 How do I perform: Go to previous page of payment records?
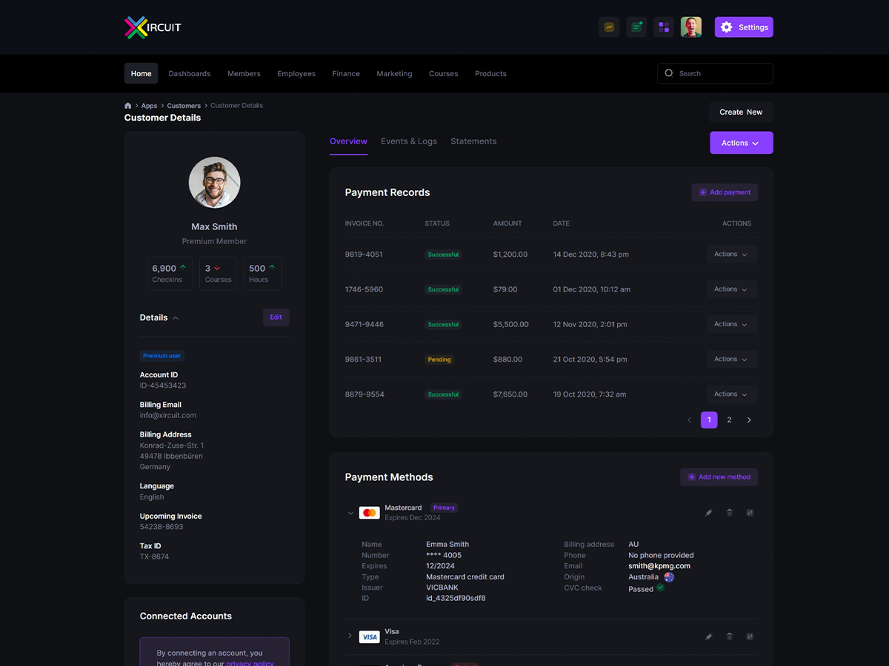pos(689,420)
